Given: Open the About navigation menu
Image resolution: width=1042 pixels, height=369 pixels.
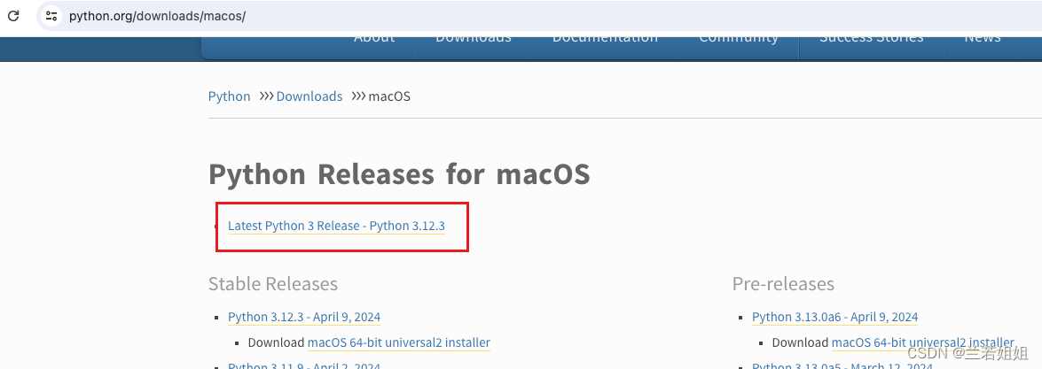Looking at the screenshot, I should [374, 39].
